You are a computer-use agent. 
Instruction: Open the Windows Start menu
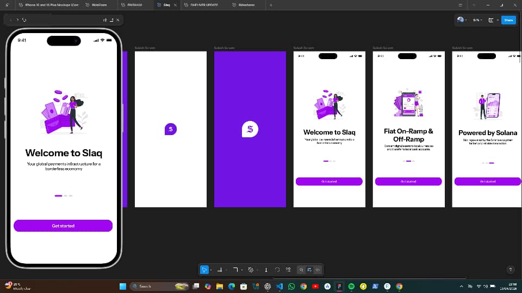(123, 286)
